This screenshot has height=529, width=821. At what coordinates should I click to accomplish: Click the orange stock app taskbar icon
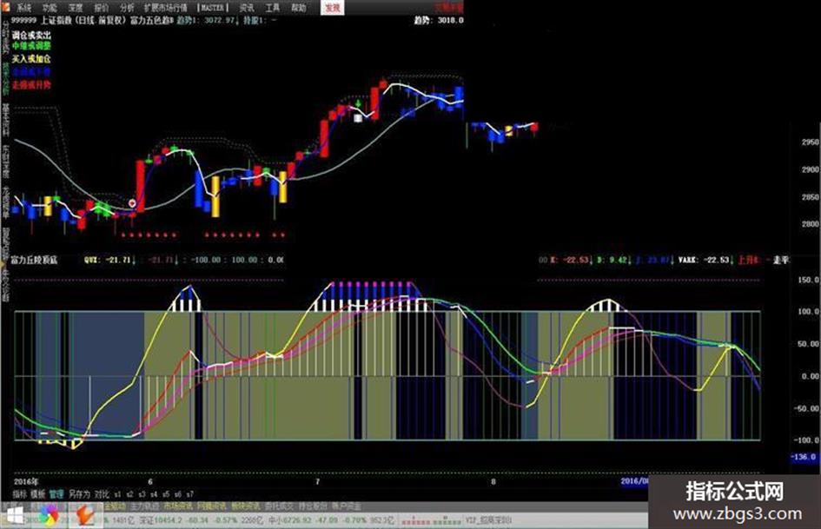85,515
